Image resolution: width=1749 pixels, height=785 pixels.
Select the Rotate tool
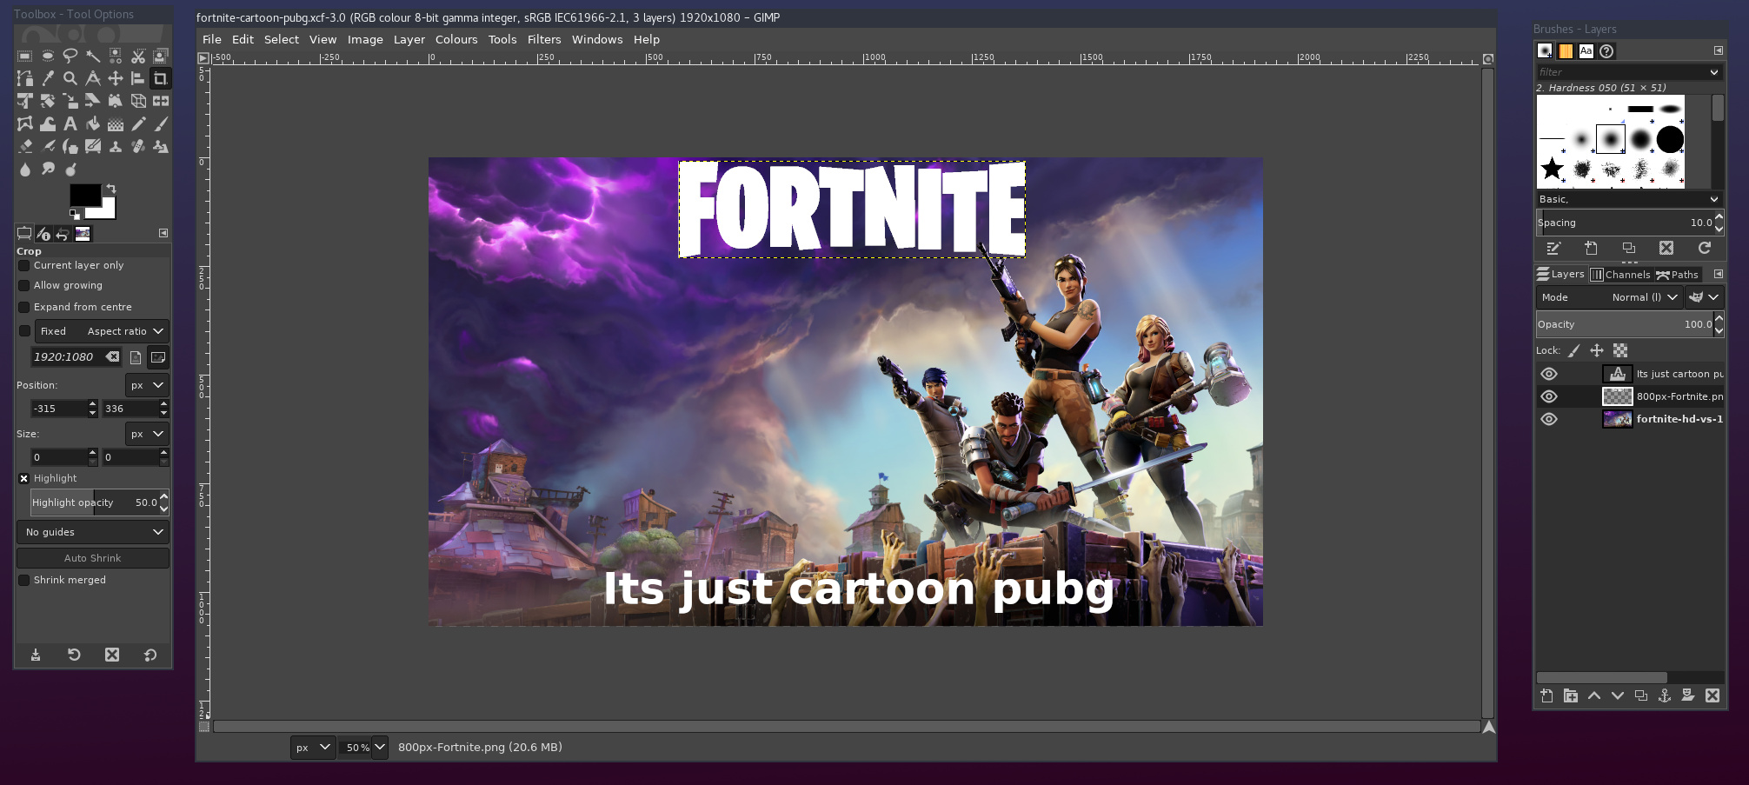tap(48, 102)
